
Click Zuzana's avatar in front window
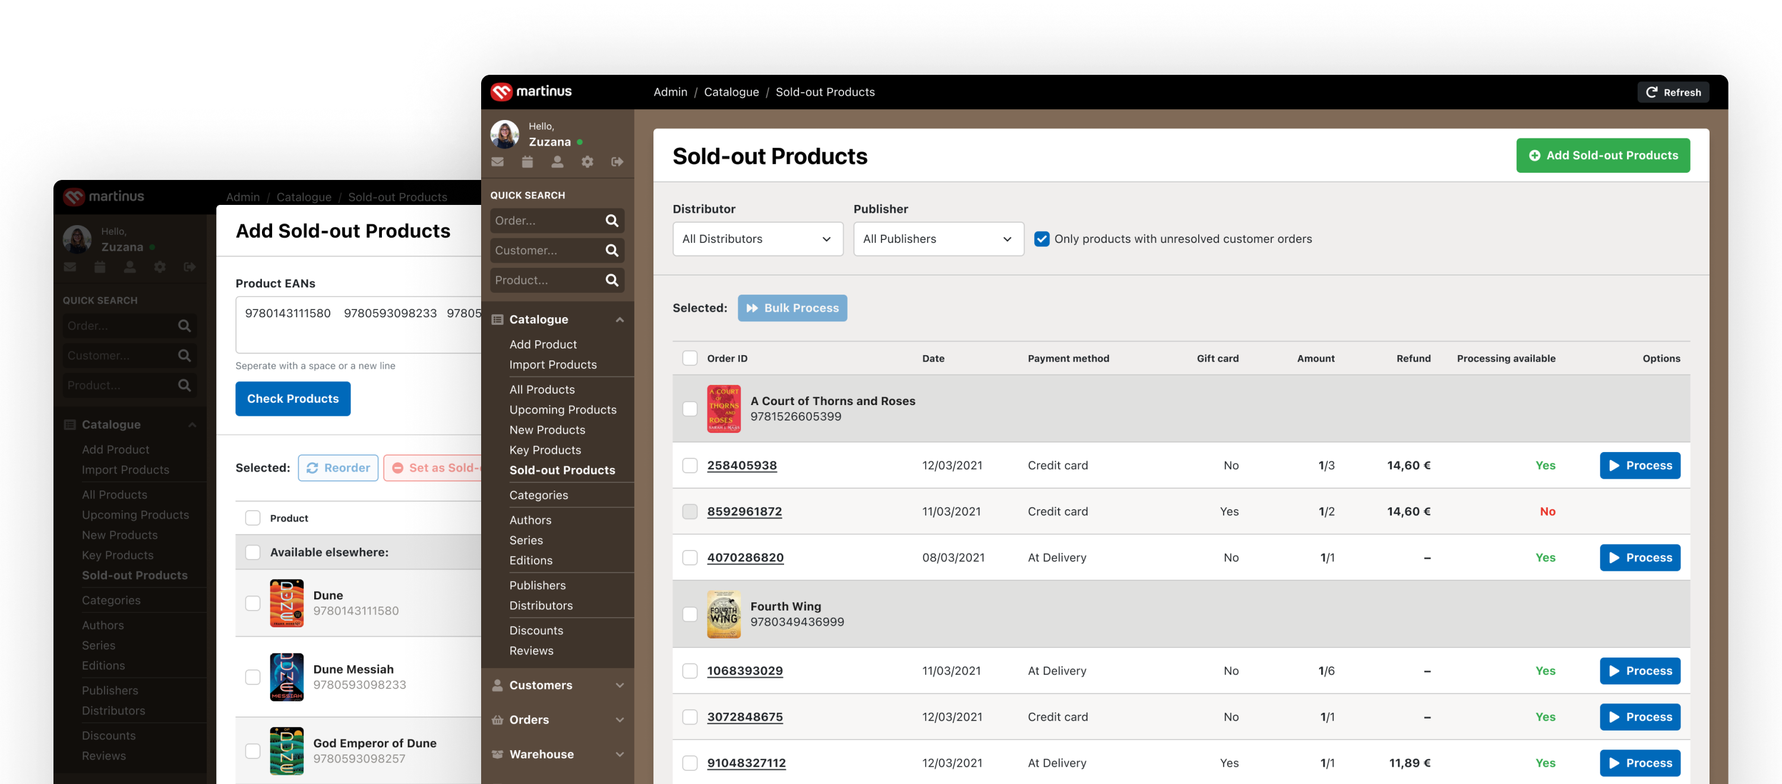505,134
